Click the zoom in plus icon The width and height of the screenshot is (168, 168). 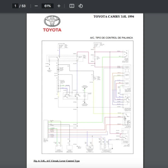tap(59, 6)
